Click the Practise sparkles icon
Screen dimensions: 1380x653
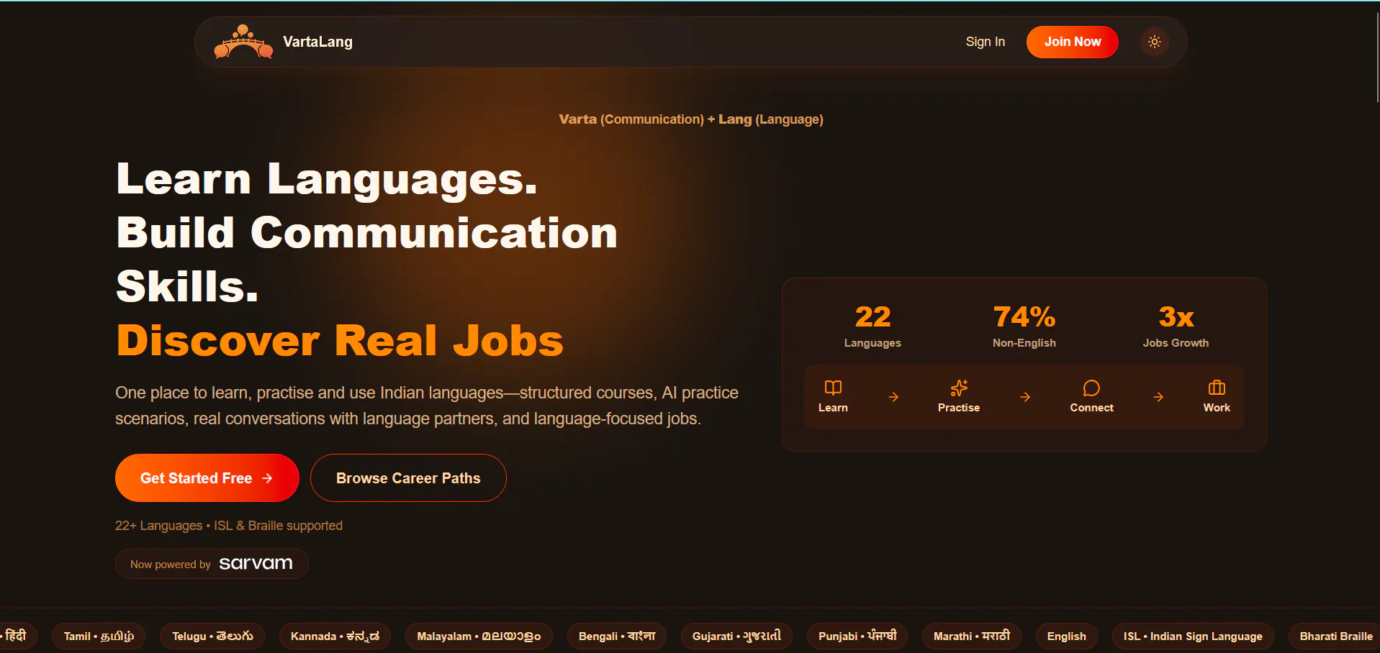coord(959,388)
